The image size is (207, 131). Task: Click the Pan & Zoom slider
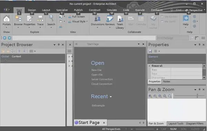tap(197, 96)
